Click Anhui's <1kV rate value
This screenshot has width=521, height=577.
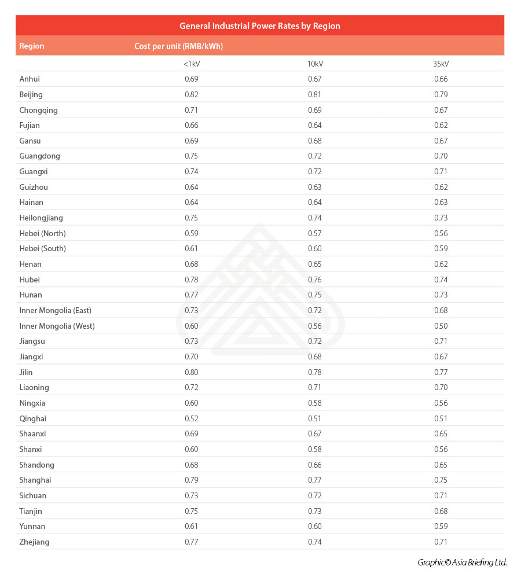pyautogui.click(x=192, y=79)
